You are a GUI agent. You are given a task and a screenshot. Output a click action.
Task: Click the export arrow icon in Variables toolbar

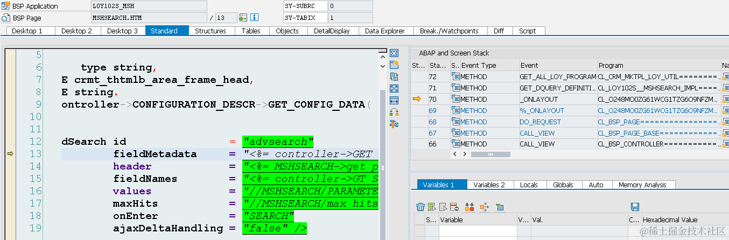coord(484,207)
